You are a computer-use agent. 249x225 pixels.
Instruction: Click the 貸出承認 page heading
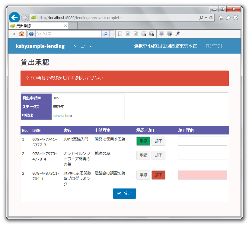coord(35,62)
